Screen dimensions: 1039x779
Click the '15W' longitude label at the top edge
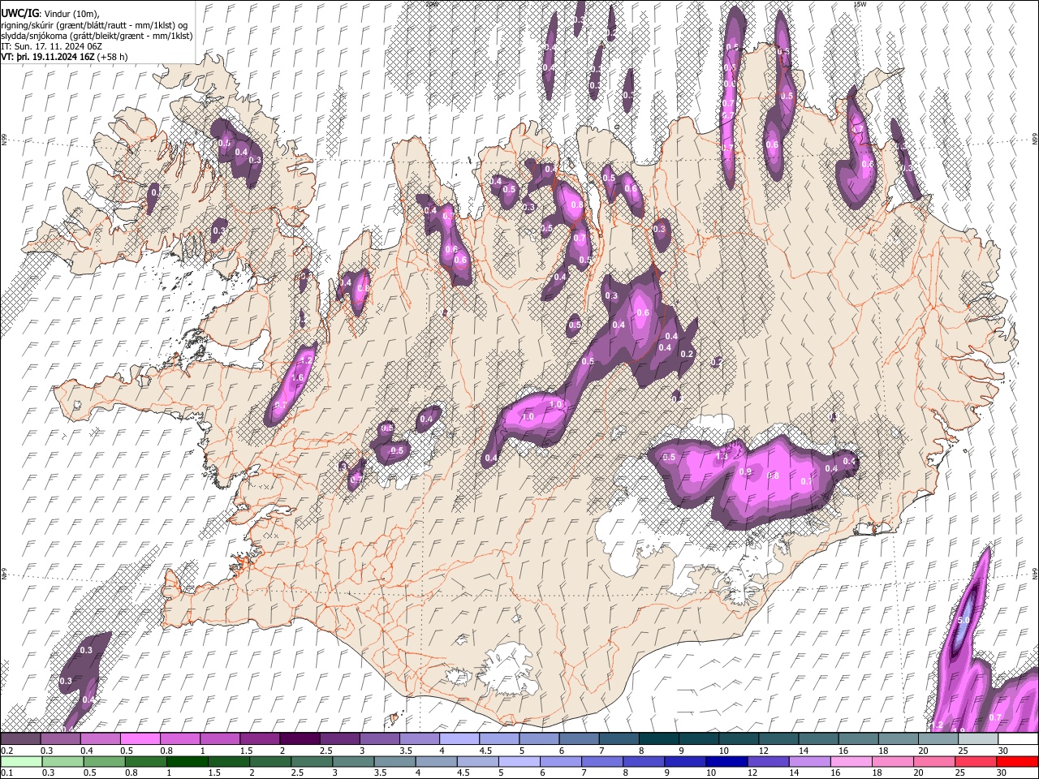(x=860, y=3)
